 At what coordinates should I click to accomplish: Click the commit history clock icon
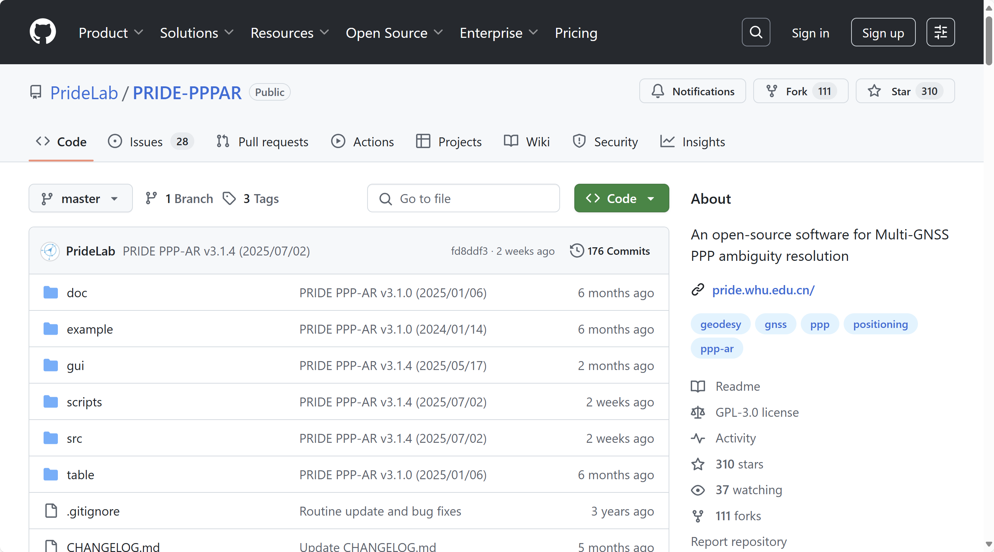pos(577,250)
